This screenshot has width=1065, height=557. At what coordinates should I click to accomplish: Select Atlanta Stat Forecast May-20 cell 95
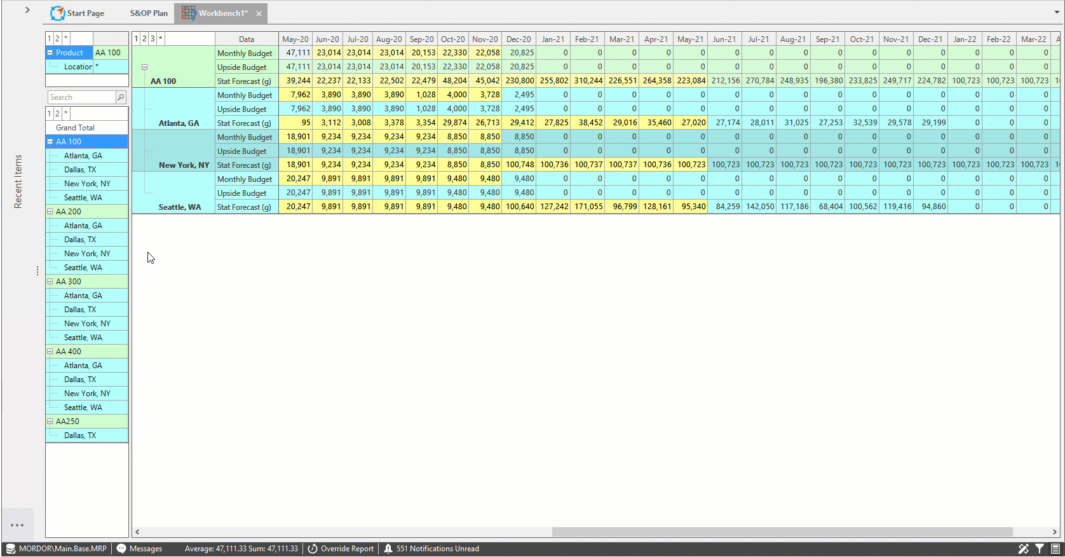coord(295,123)
